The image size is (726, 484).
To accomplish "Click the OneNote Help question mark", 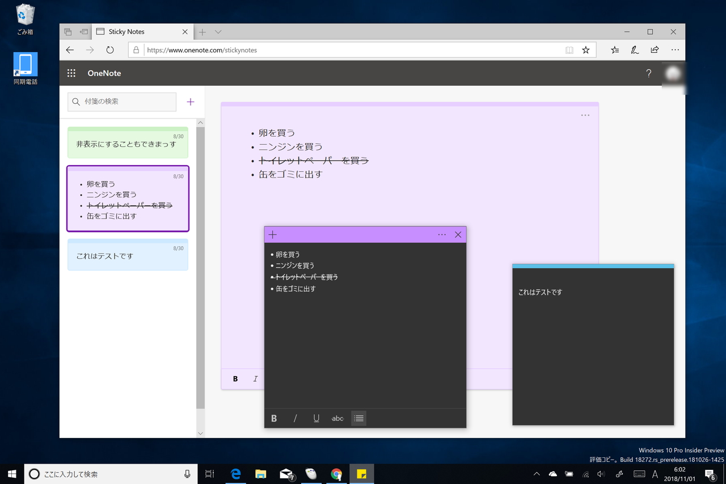I will coord(648,73).
